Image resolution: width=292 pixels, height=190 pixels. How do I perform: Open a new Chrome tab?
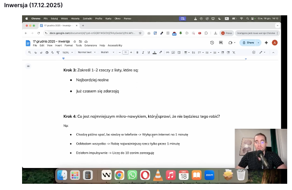click(x=83, y=25)
